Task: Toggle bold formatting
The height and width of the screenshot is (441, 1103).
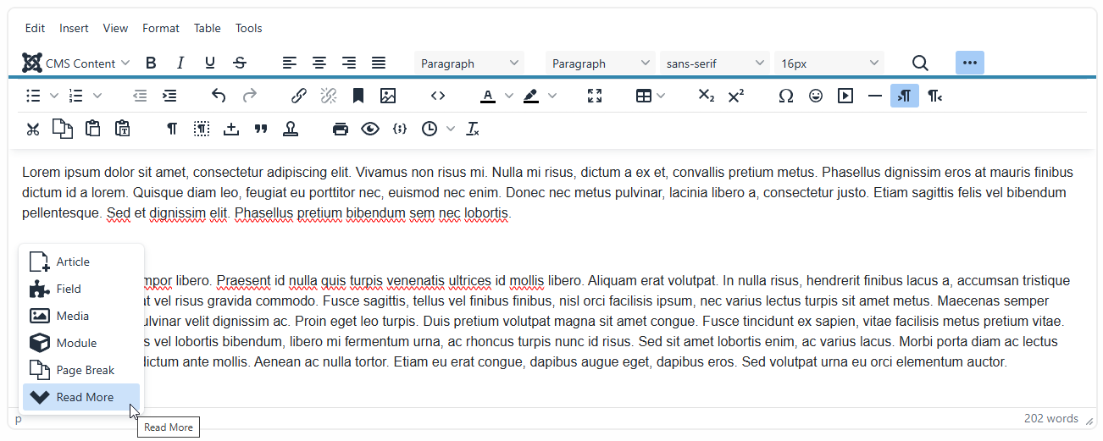Action: tap(151, 63)
